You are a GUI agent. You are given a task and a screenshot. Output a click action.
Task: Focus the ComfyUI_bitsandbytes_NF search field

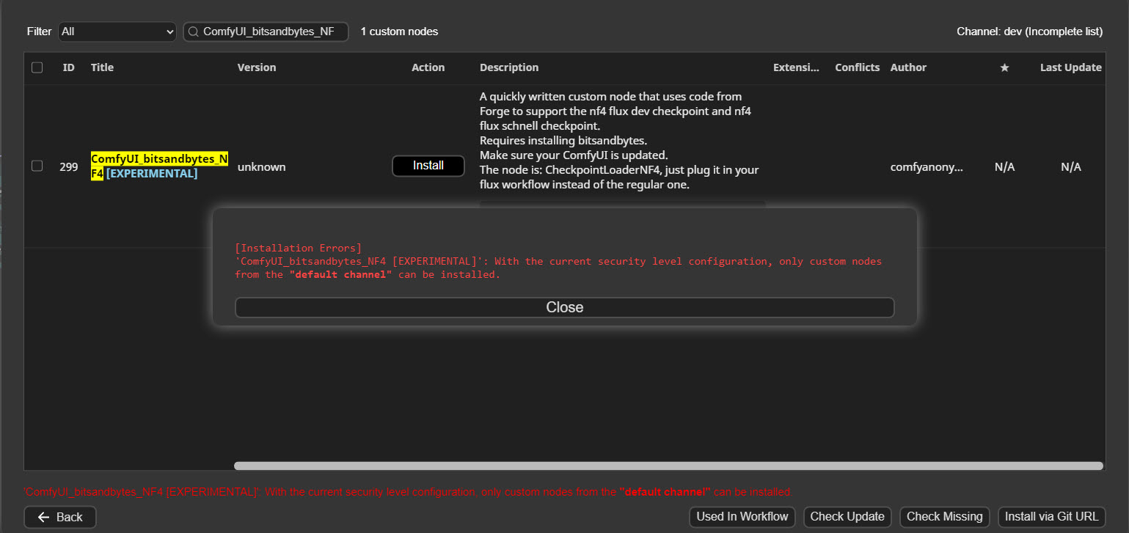click(271, 32)
